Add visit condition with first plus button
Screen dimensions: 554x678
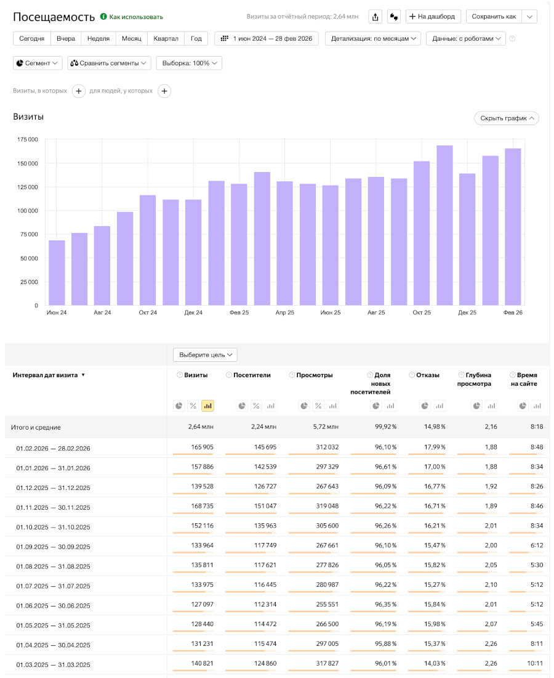click(79, 91)
